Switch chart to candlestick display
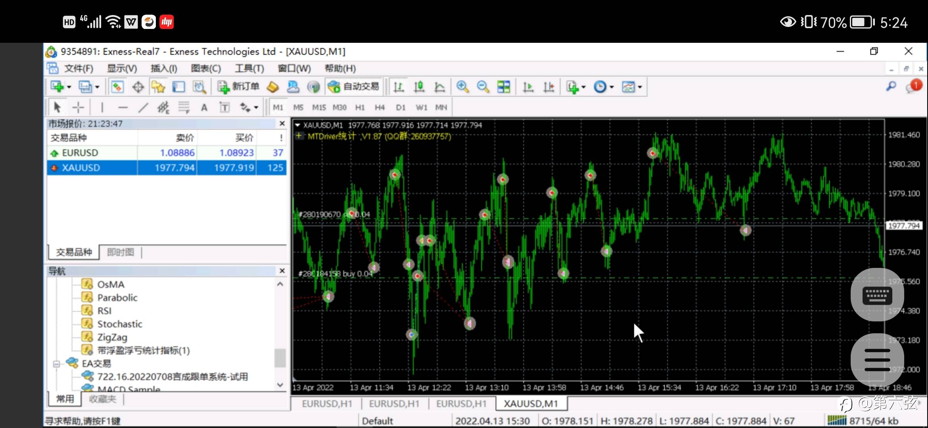The height and width of the screenshot is (428, 928). (419, 87)
